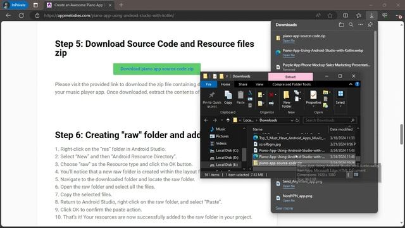This screenshot has width=405, height=228.
Task: Switch to Home ribbon tab
Action: [225, 84]
